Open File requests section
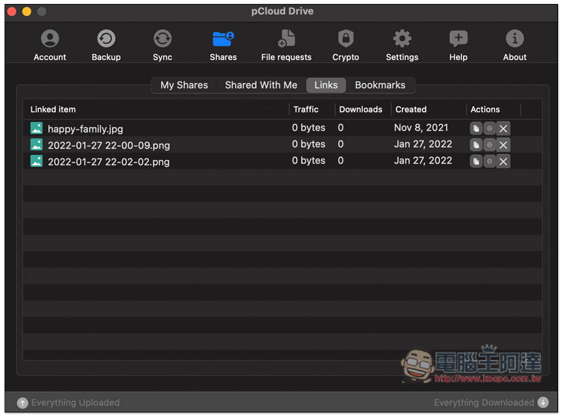 click(x=286, y=45)
